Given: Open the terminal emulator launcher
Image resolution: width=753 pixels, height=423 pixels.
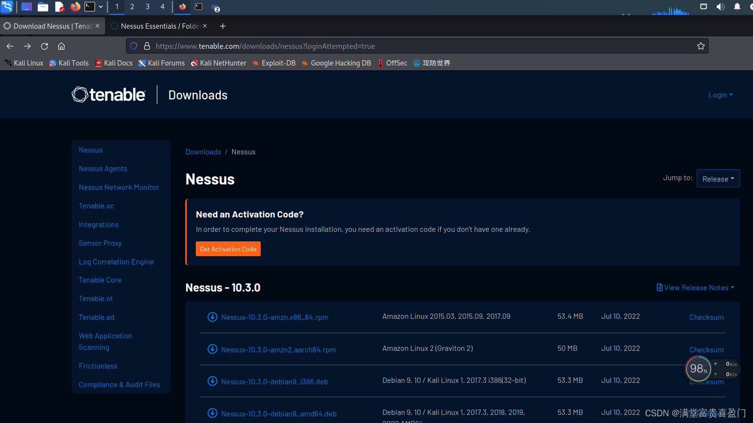Looking at the screenshot, I should [90, 7].
